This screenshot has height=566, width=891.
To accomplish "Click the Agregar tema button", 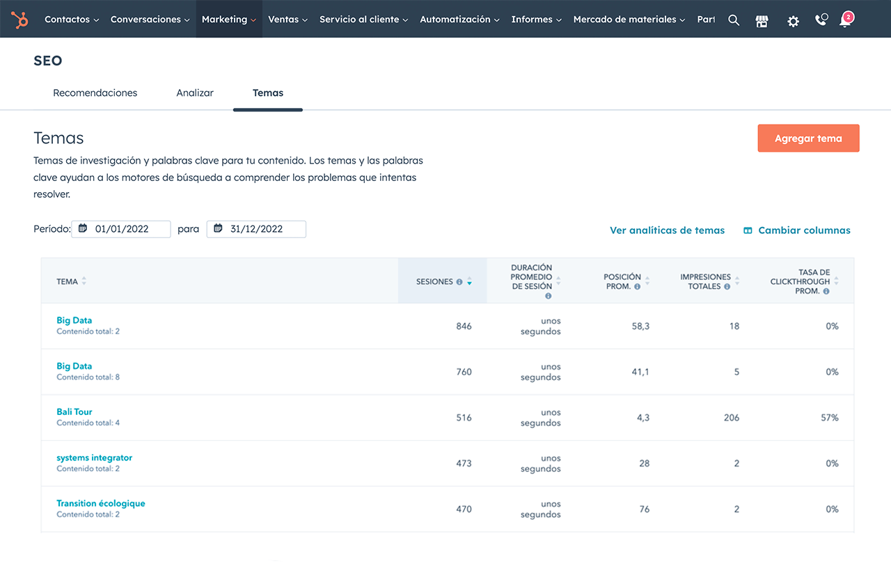I will pyautogui.click(x=808, y=139).
